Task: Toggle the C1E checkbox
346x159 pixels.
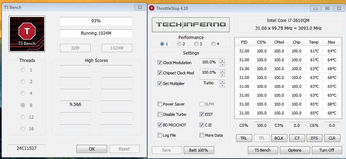Action: click(x=202, y=125)
